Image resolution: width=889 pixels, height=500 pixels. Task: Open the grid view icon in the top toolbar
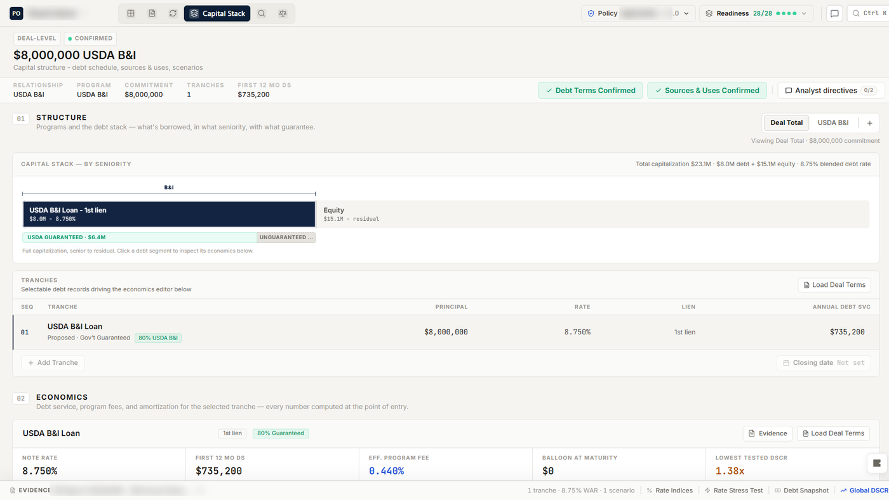[x=131, y=13]
